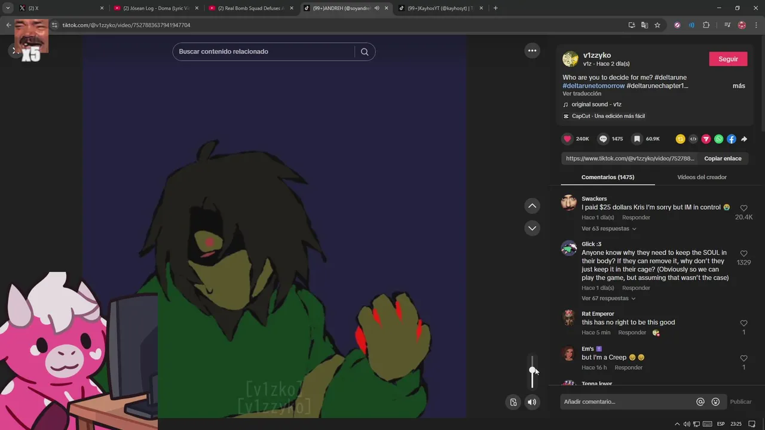Open the Chrome three-dot menu
This screenshot has width=765, height=430.
point(755,25)
